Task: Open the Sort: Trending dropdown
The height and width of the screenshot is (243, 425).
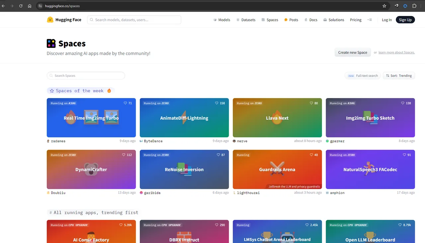Action: 399,76
